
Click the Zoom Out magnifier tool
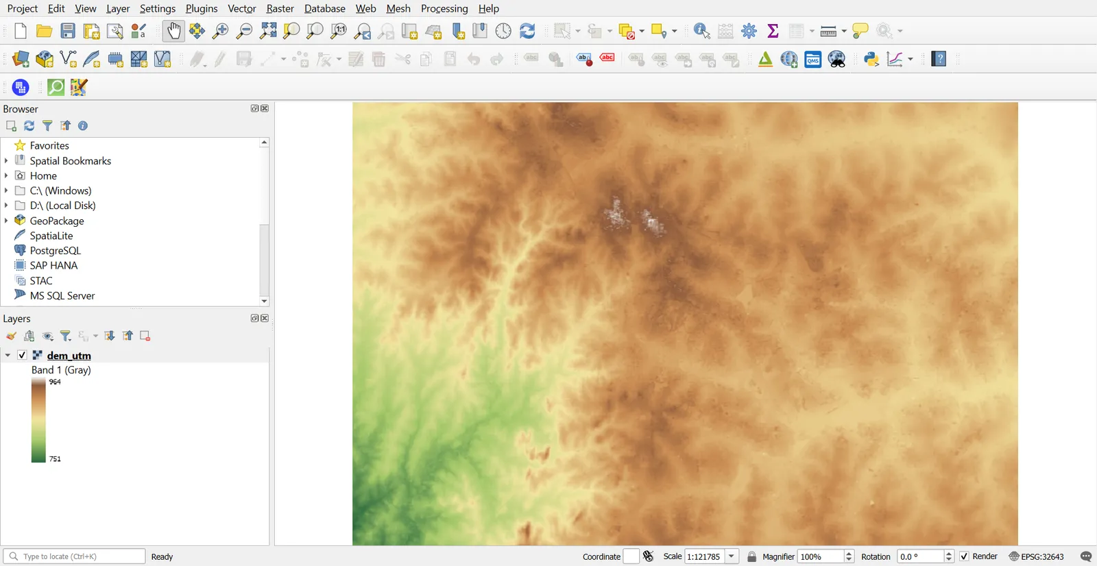click(244, 31)
